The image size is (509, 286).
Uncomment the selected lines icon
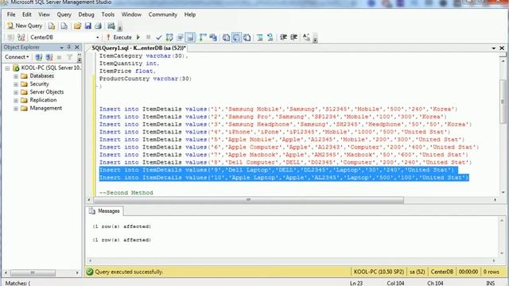[x=270, y=37]
